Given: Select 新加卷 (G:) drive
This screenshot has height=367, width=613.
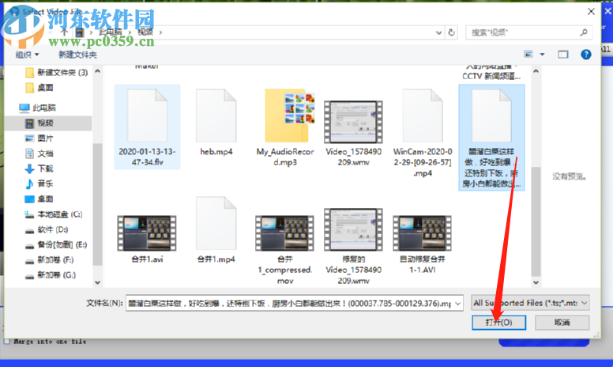Looking at the screenshot, I should point(50,275).
